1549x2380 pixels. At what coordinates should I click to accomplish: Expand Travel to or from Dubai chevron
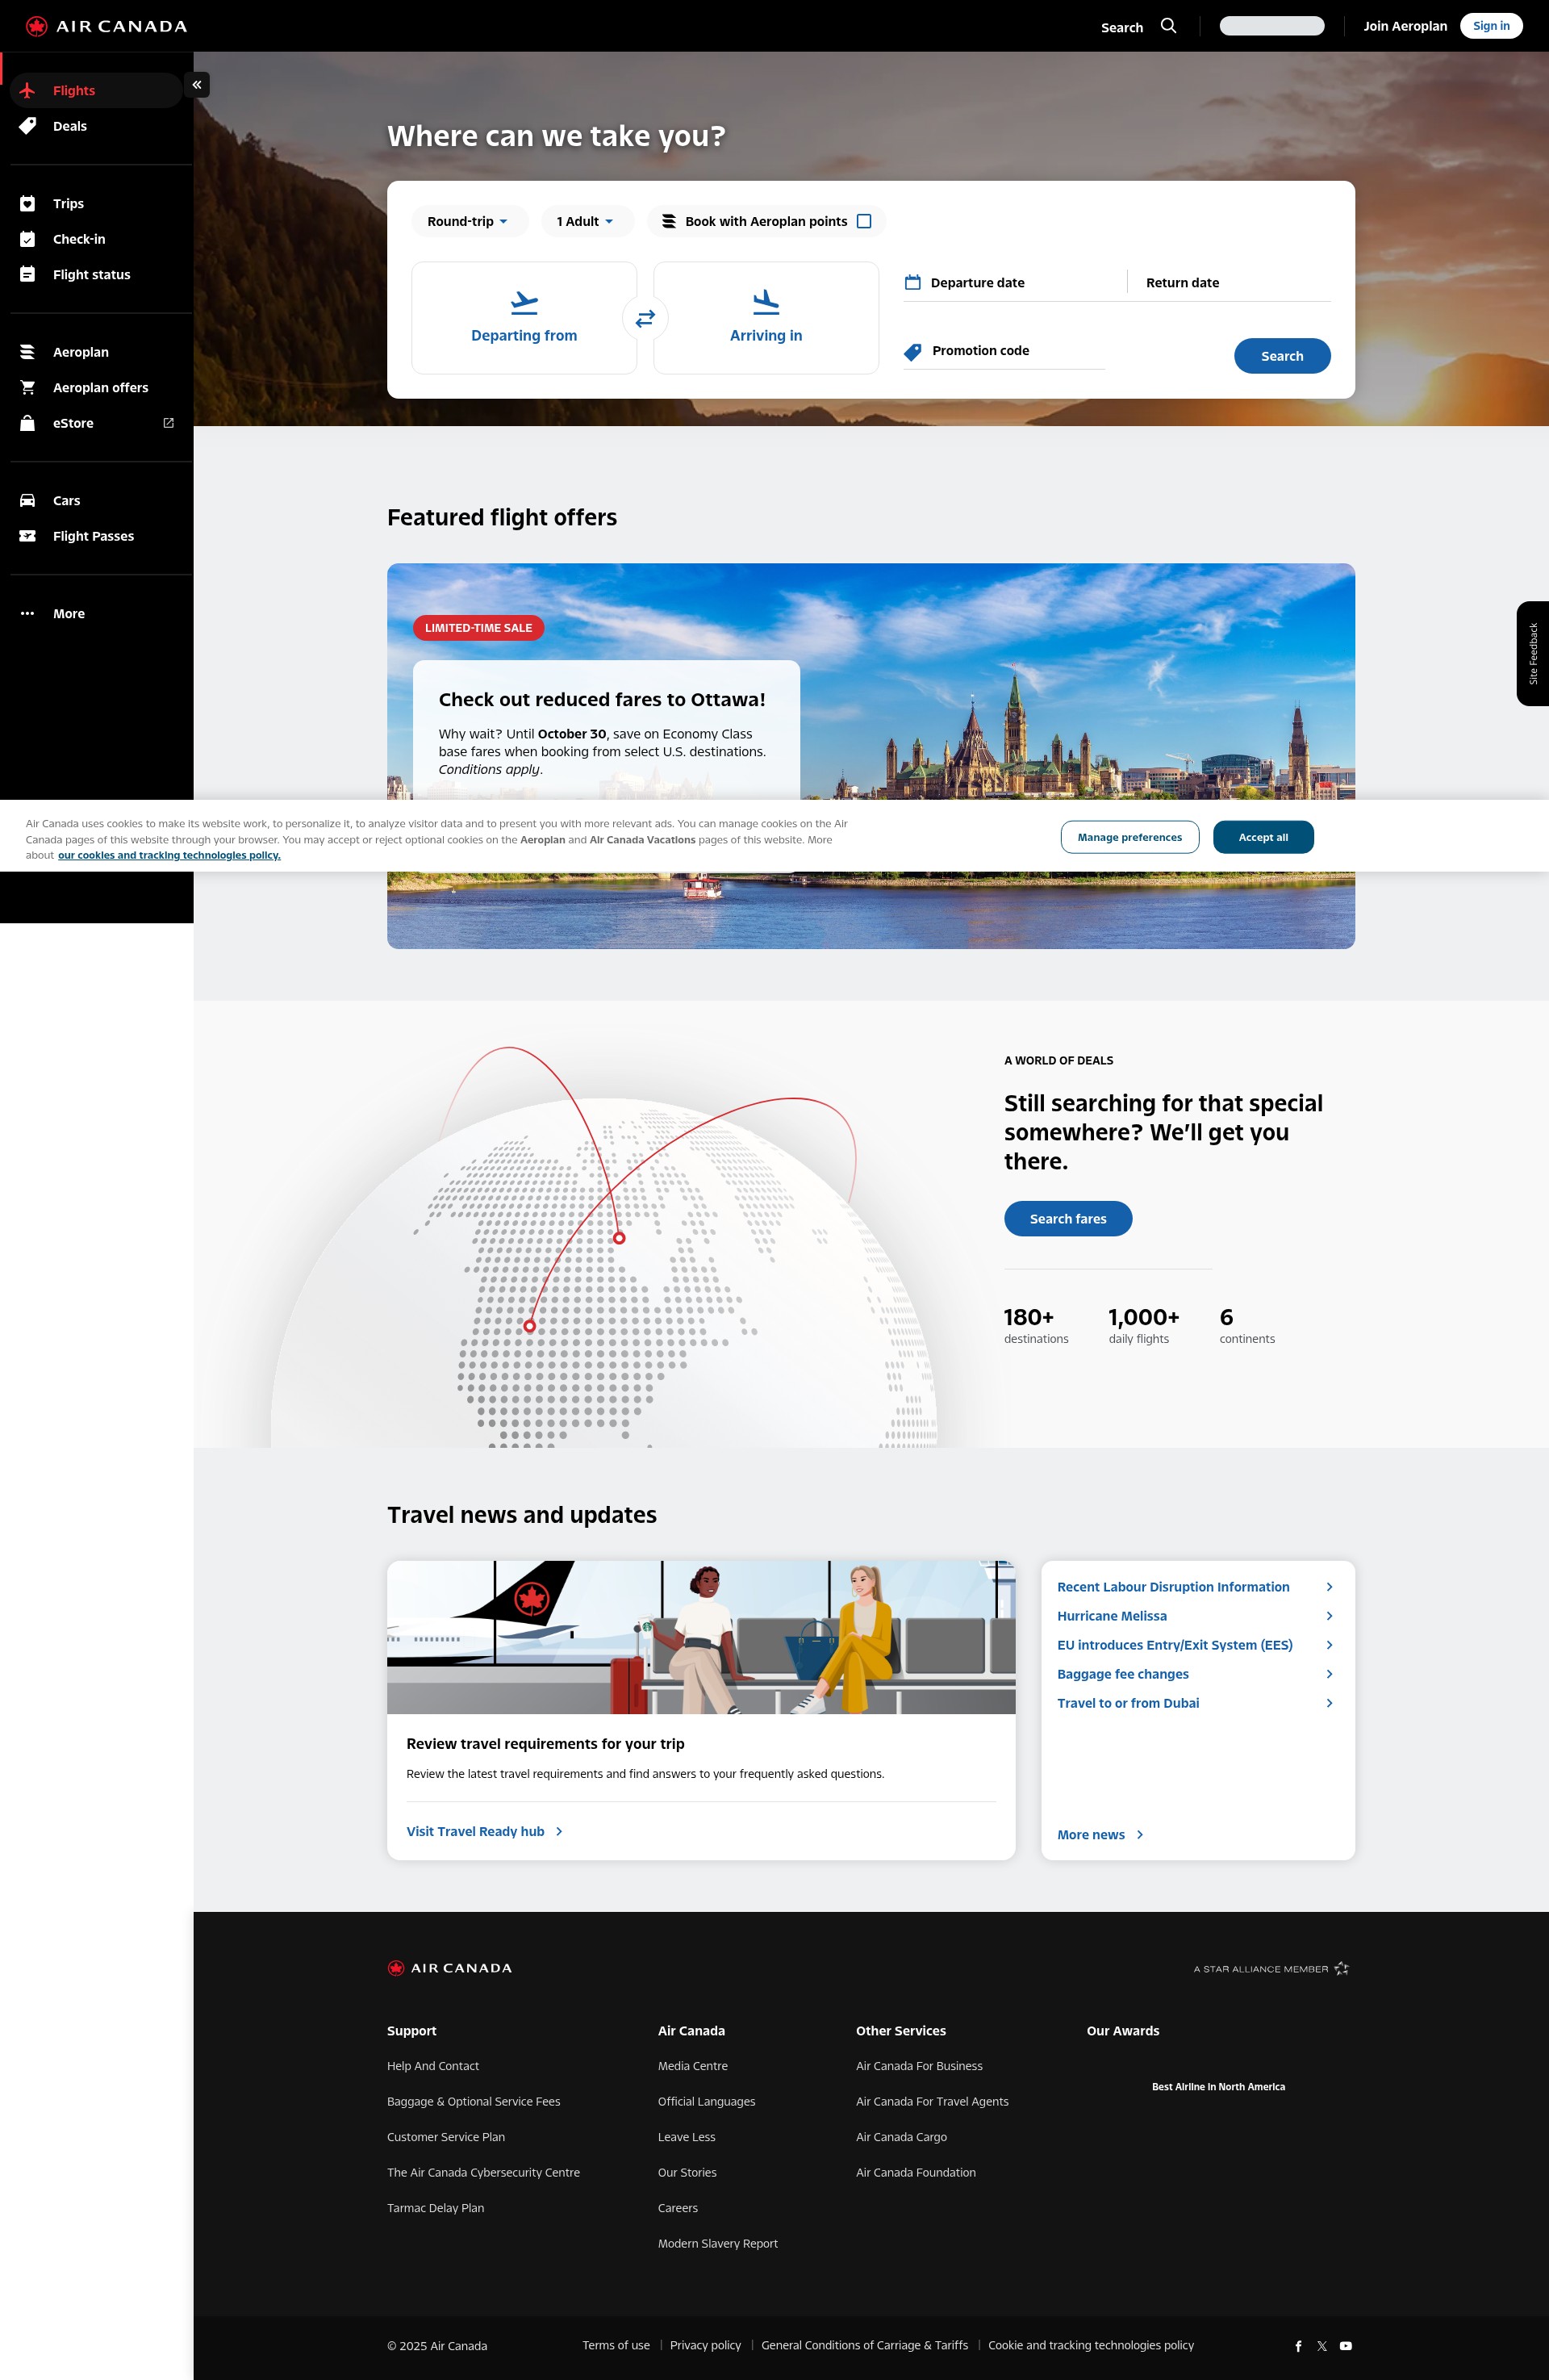pos(1329,1703)
